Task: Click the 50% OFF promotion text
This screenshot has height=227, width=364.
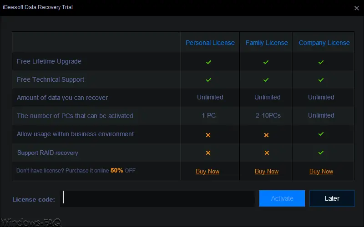Action: pyautogui.click(x=123, y=171)
